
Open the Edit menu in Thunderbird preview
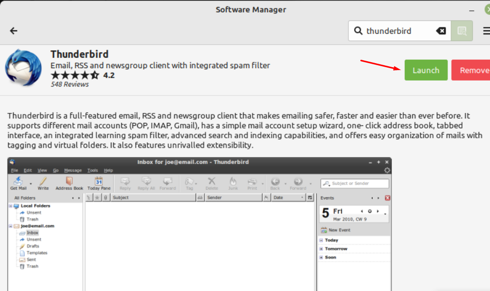coord(28,171)
